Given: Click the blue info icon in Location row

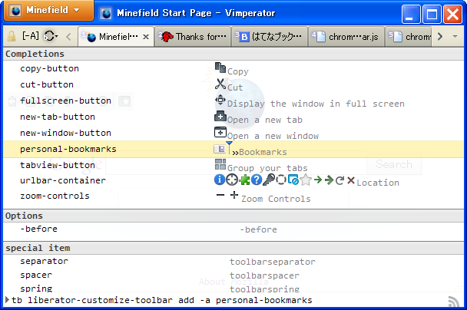Looking at the screenshot, I should point(220,180).
